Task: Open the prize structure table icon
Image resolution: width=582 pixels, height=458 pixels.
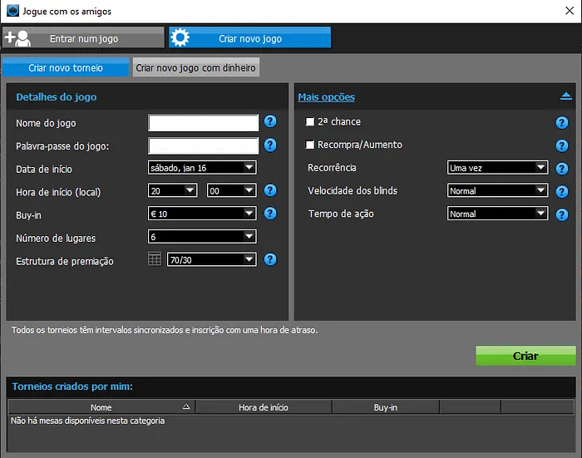Action: click(x=155, y=260)
